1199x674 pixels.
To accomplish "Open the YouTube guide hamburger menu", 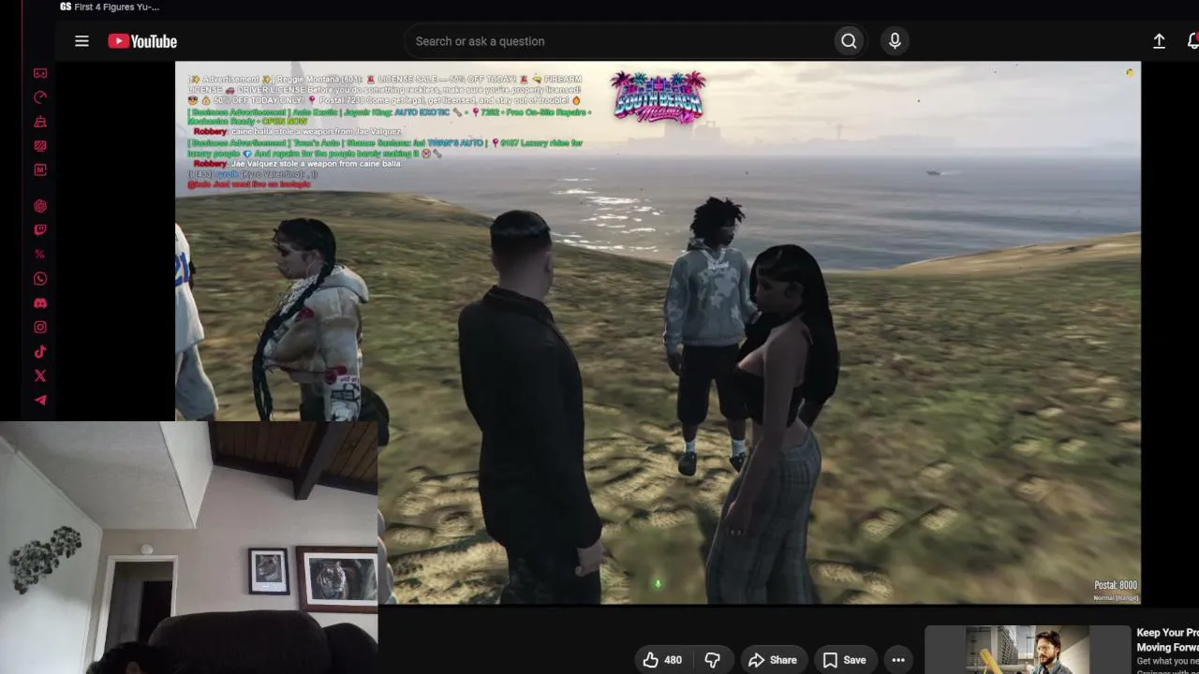I will point(81,41).
